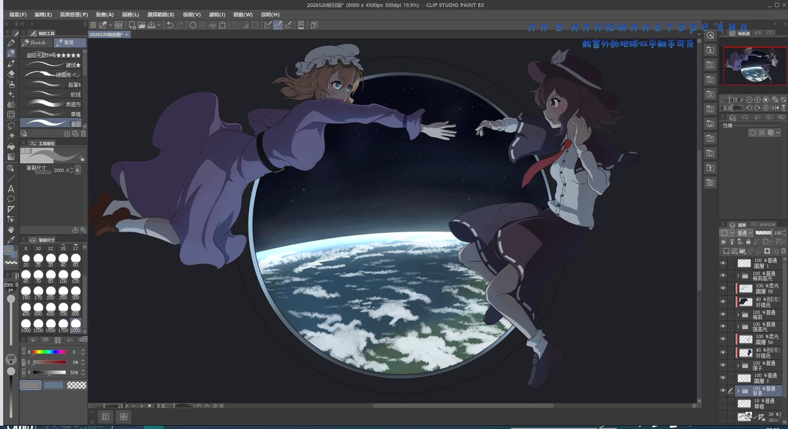Select the 2026520秘封圖 canvas tab

click(108, 34)
